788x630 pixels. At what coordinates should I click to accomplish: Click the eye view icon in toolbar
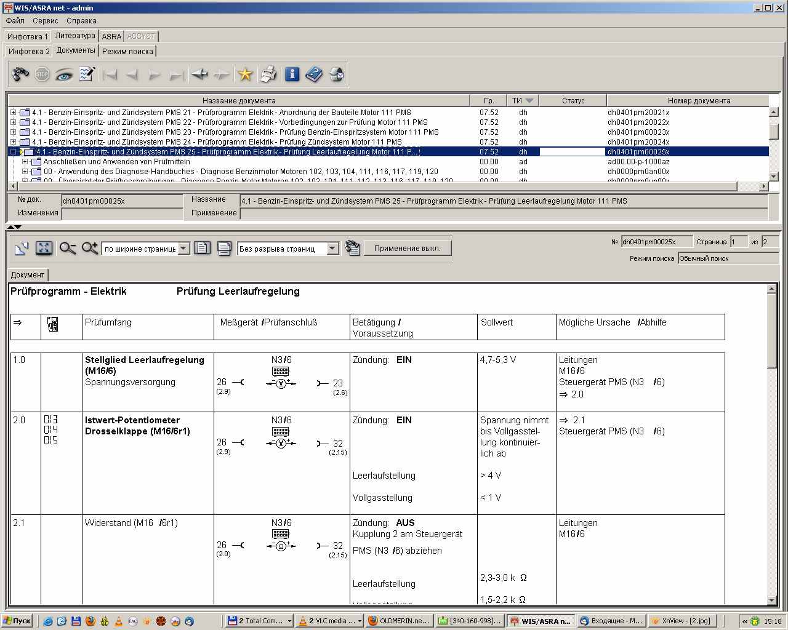coord(63,74)
